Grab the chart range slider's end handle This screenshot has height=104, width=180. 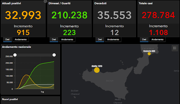click(x=54, y=55)
